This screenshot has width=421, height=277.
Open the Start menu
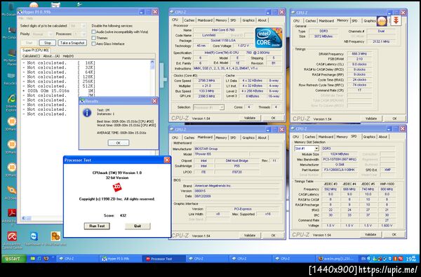(x=14, y=259)
